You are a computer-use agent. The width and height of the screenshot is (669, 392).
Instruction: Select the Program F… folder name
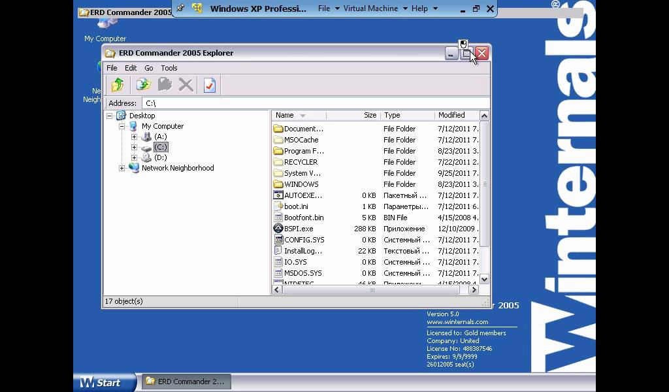point(304,151)
